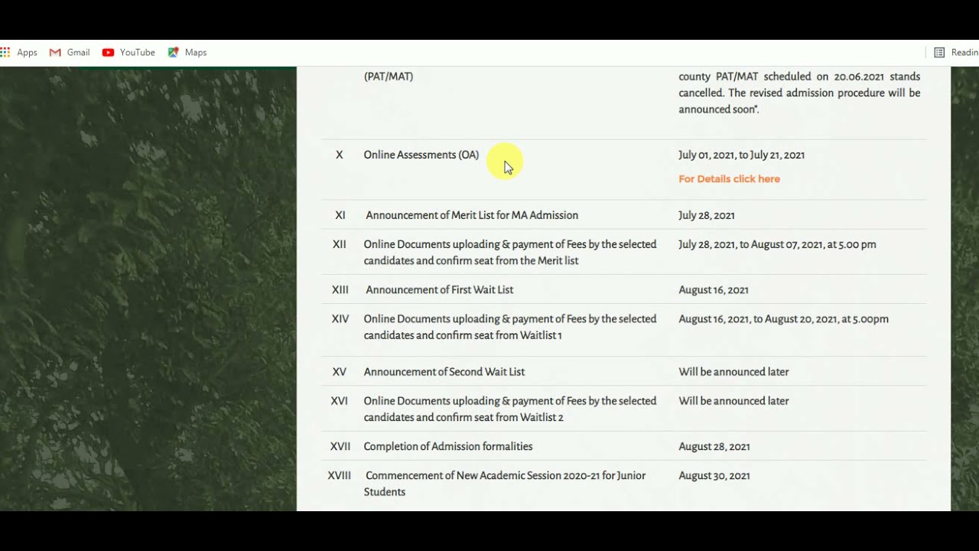Click 'Will be announced later' in row XVI
Screen dimensions: 979x551
coord(733,401)
